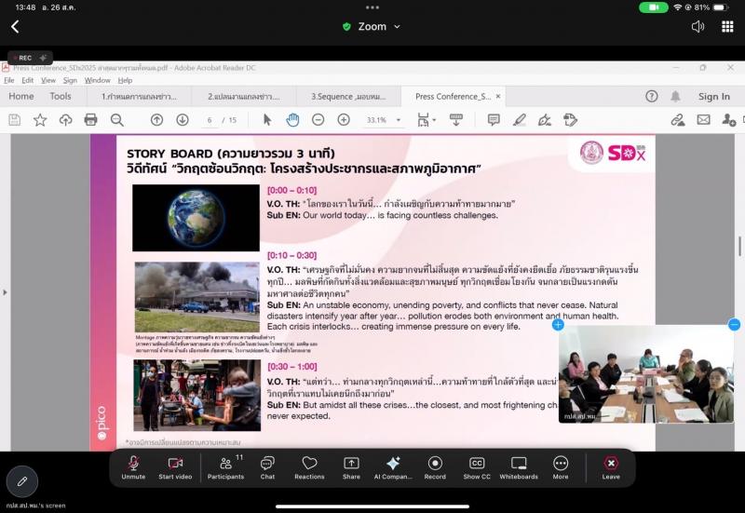
Task: Zoom in with plus circle
Action: (x=344, y=120)
